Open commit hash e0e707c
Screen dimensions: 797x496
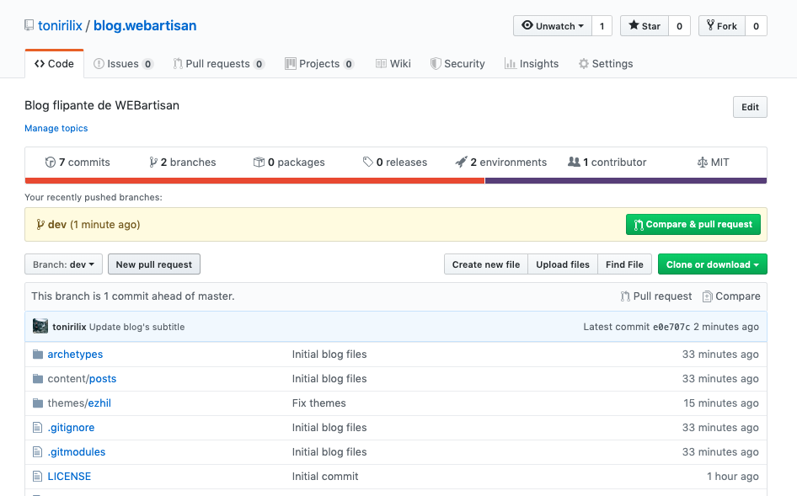pyautogui.click(x=671, y=327)
